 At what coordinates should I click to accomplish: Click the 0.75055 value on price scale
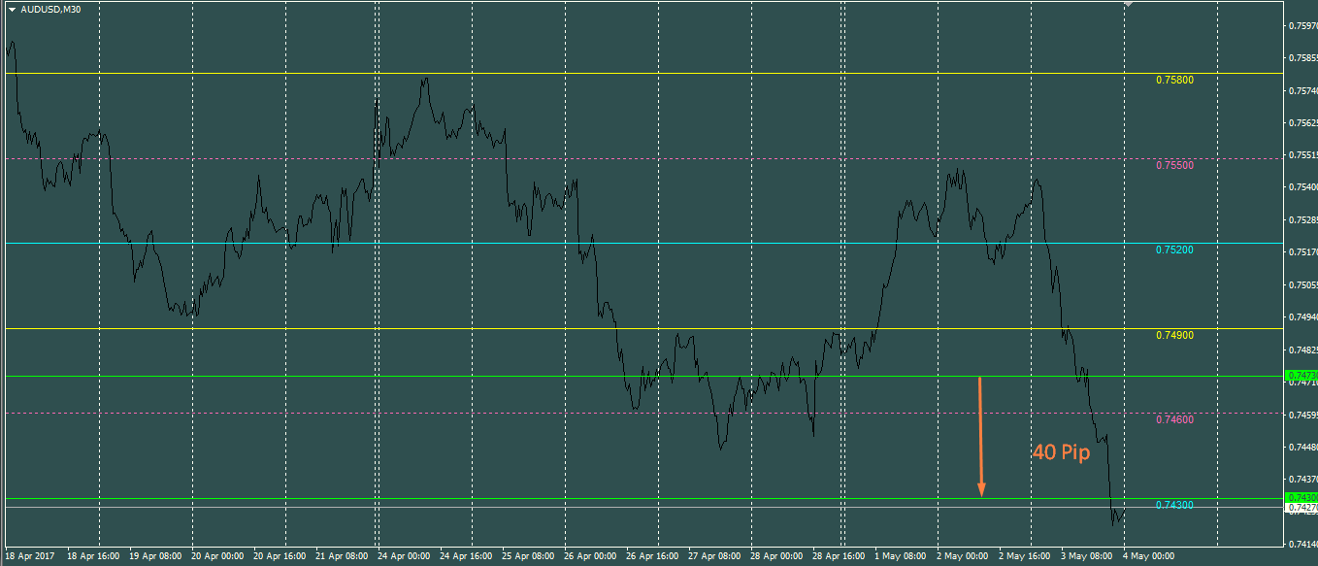[x=1302, y=285]
